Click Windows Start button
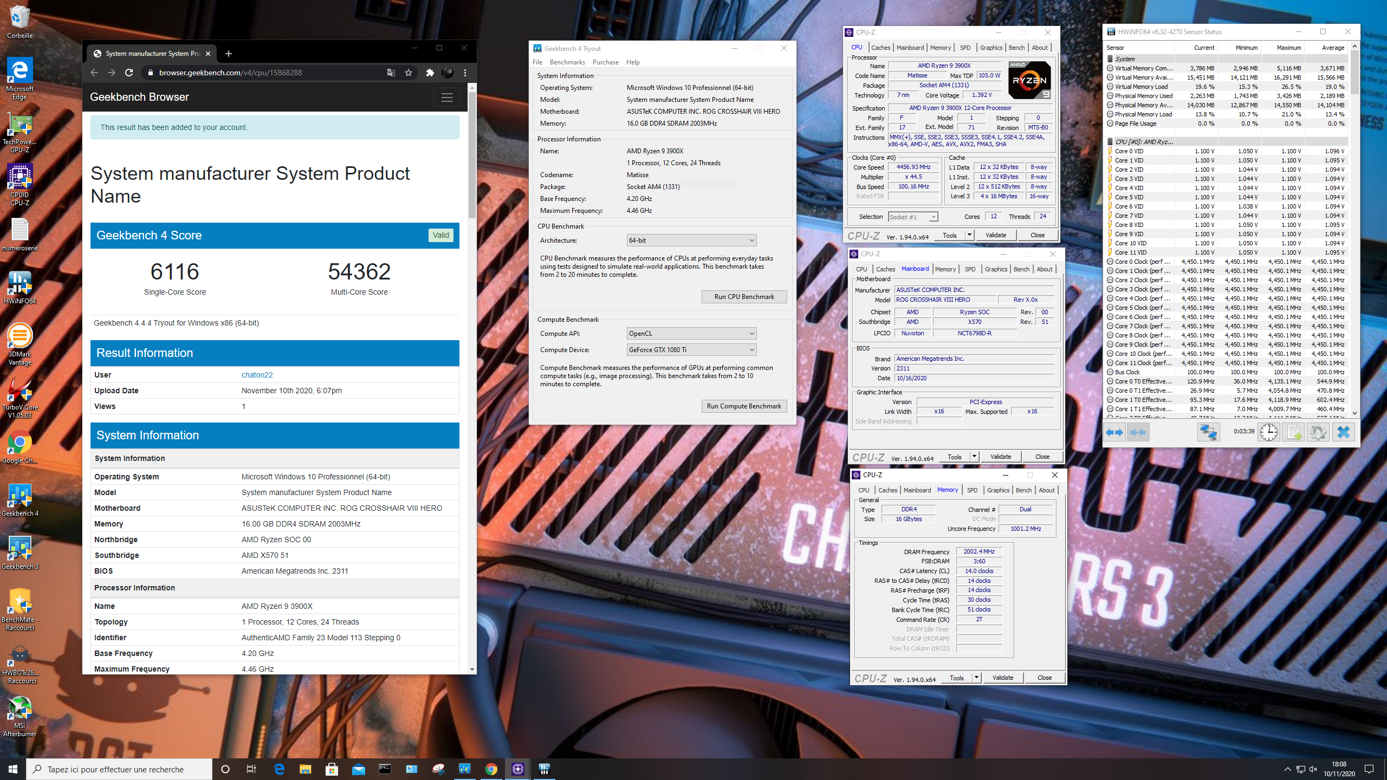Viewport: 1387px width, 780px height. click(x=13, y=769)
